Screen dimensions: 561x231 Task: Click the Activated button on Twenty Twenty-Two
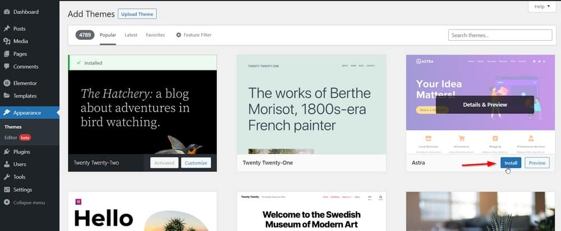tap(164, 163)
